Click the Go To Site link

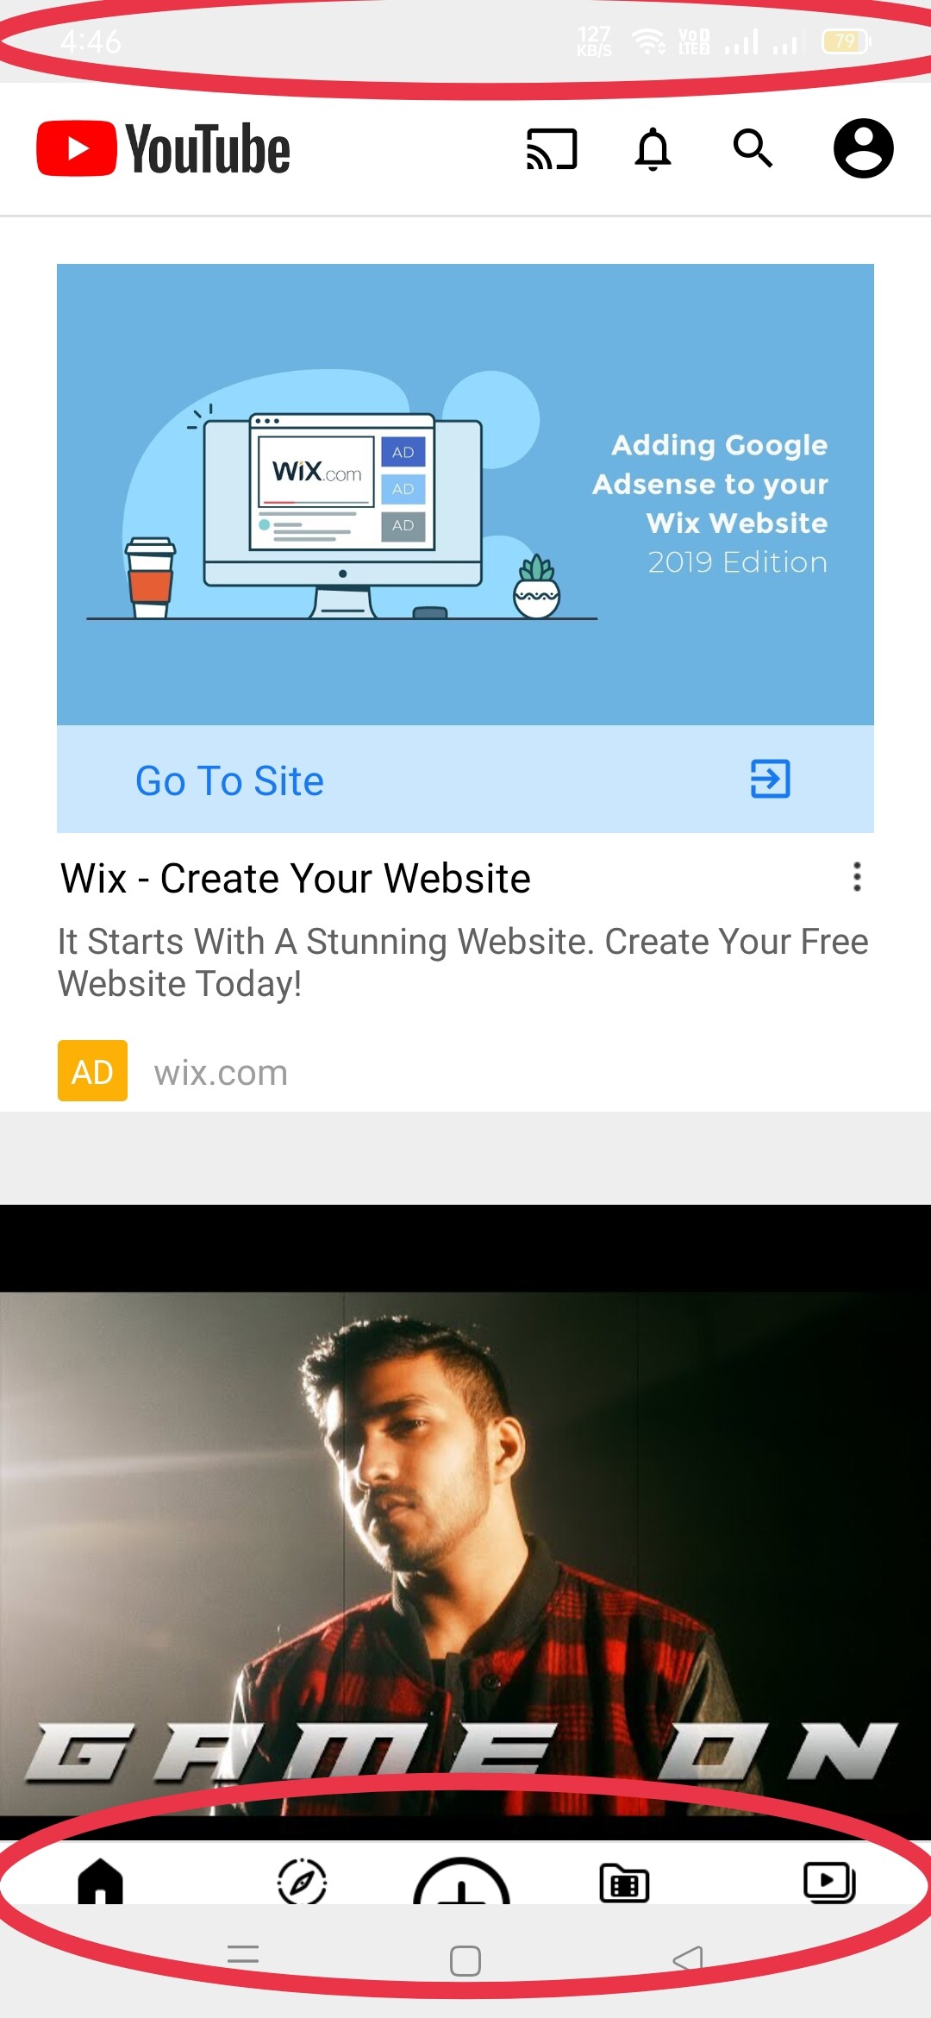coord(229,780)
